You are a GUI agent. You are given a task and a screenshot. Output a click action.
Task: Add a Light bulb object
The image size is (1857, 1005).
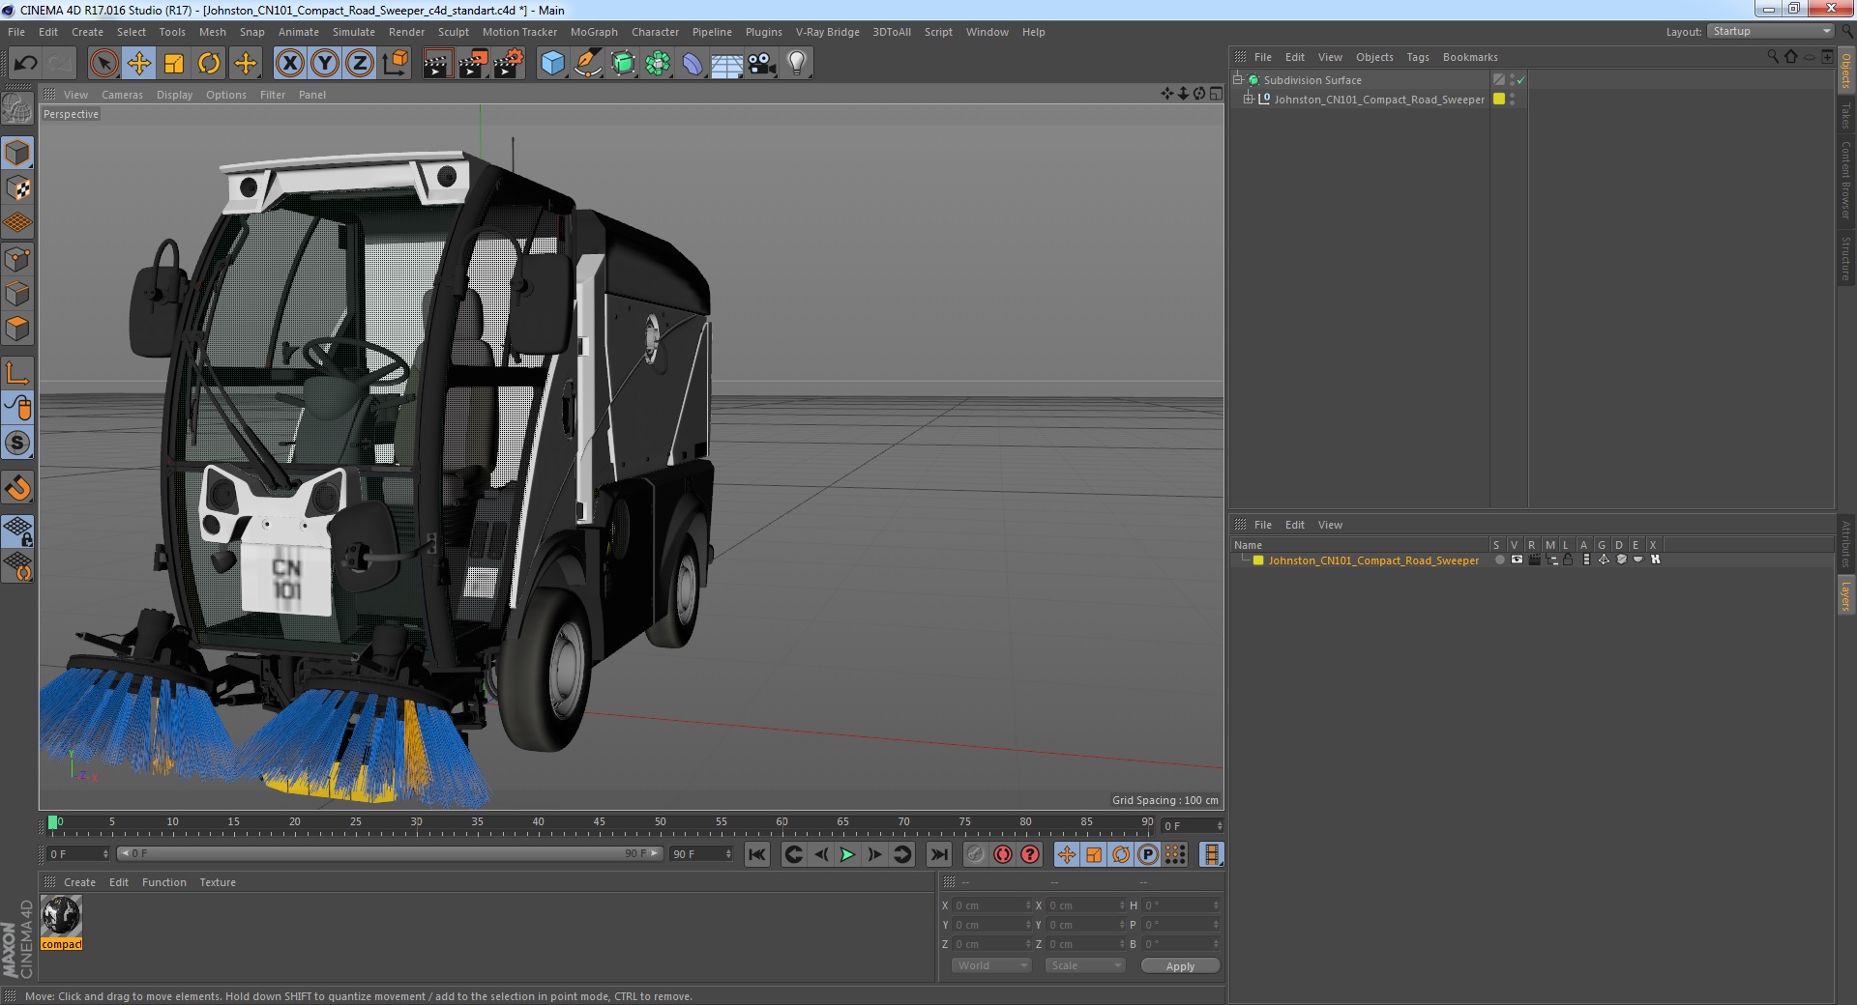coord(796,64)
